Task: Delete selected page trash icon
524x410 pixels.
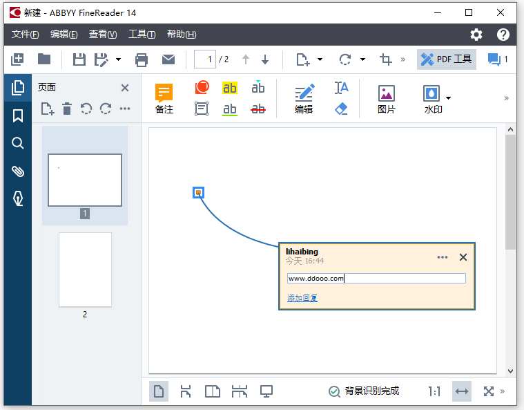Action: tap(67, 109)
